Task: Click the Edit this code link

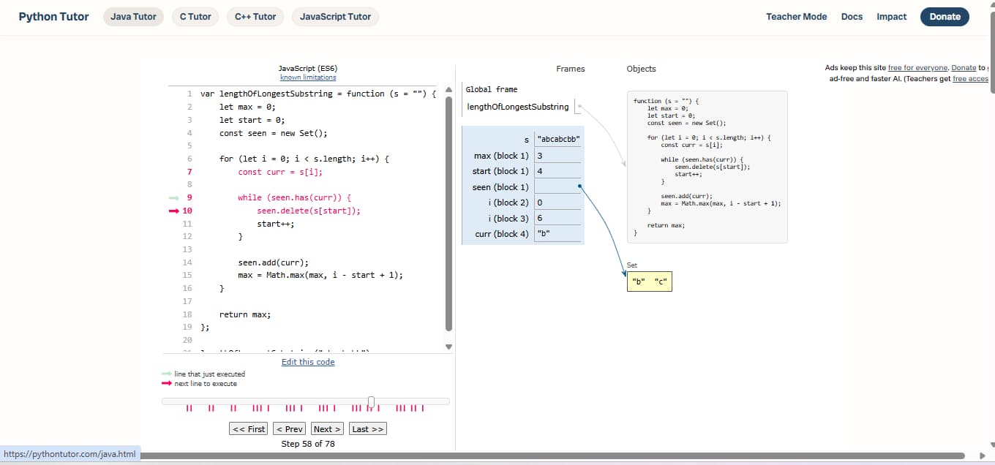Action: 308,362
